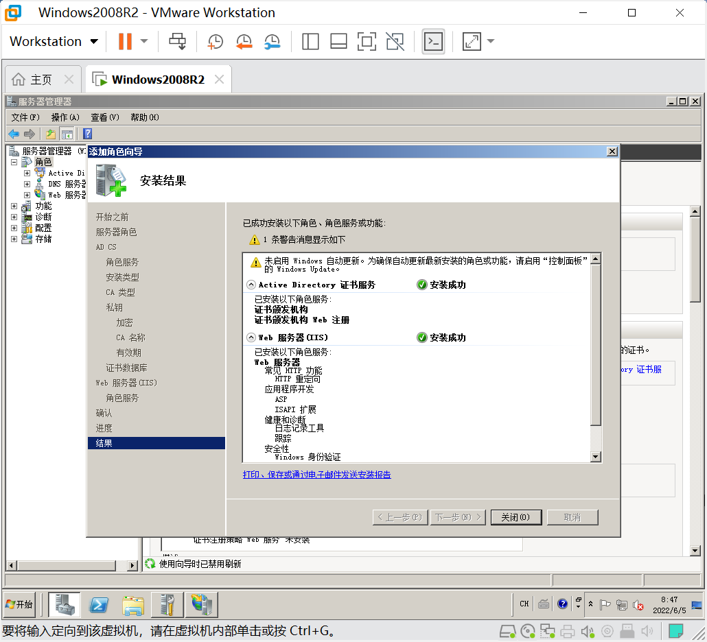
Task: Enter full screen mode
Action: click(367, 41)
